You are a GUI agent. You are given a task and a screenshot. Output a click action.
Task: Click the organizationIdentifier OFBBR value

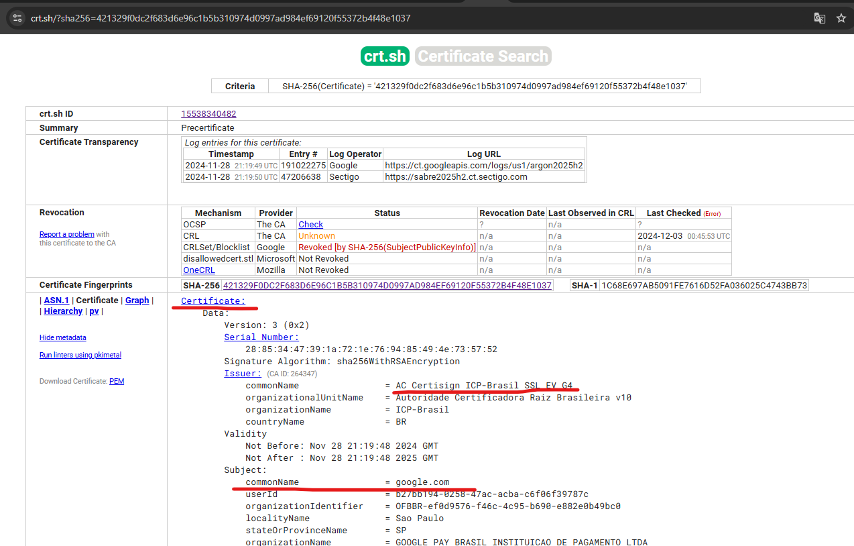click(x=508, y=506)
